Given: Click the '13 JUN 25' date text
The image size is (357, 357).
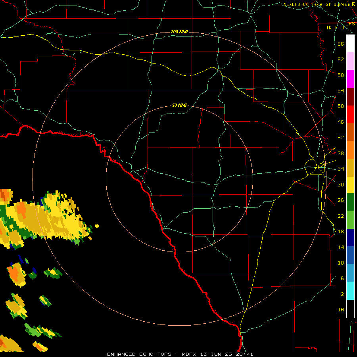Looking at the screenshot, I should click(x=216, y=354).
